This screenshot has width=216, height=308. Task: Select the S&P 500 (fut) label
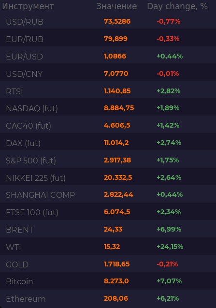point(31,161)
